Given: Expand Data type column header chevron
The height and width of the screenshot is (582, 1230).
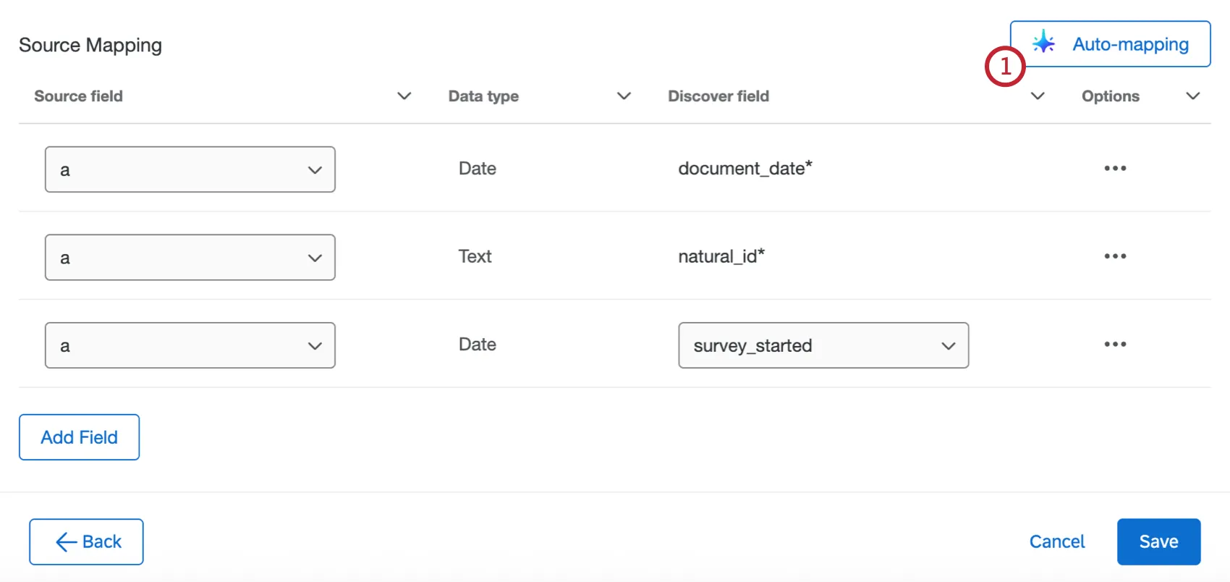Looking at the screenshot, I should pos(624,96).
